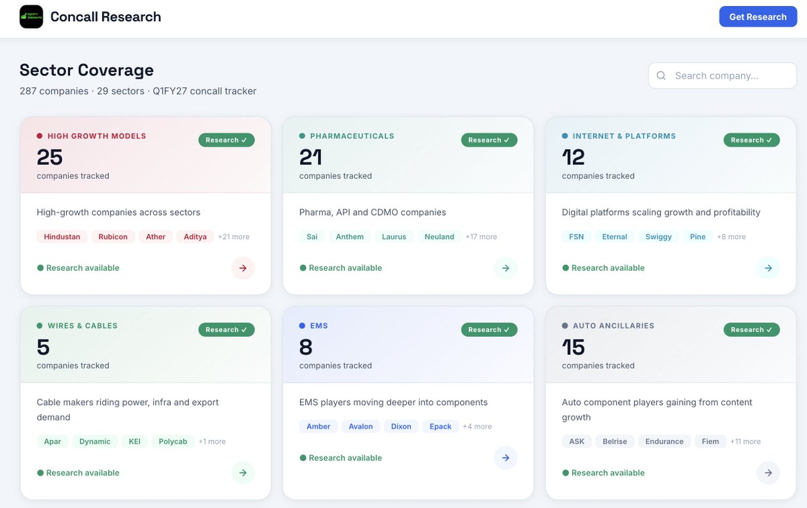Select the Amber company tag
This screenshot has width=807, height=508.
point(319,427)
